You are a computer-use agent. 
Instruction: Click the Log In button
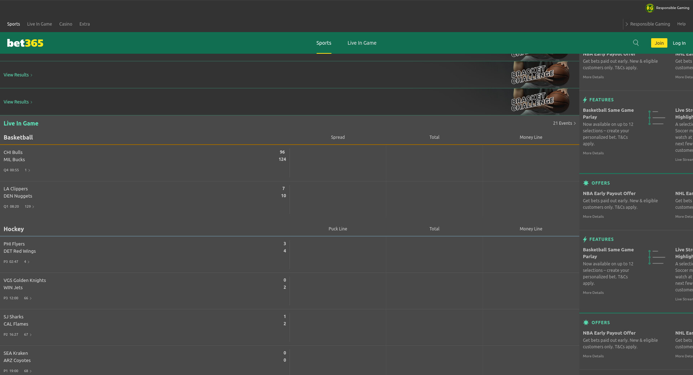click(x=679, y=43)
